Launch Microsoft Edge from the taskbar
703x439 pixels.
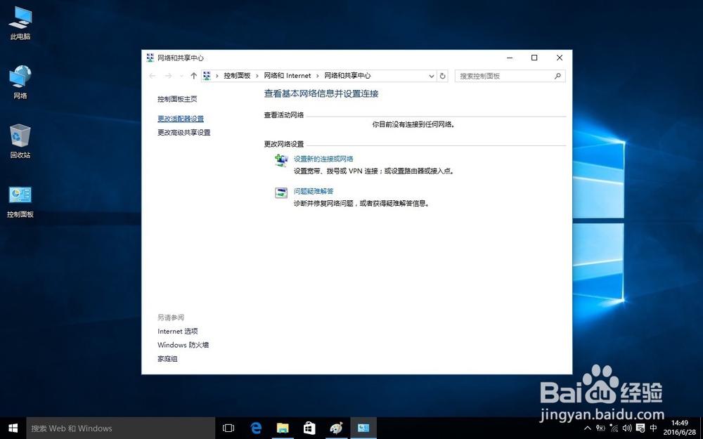pos(256,427)
